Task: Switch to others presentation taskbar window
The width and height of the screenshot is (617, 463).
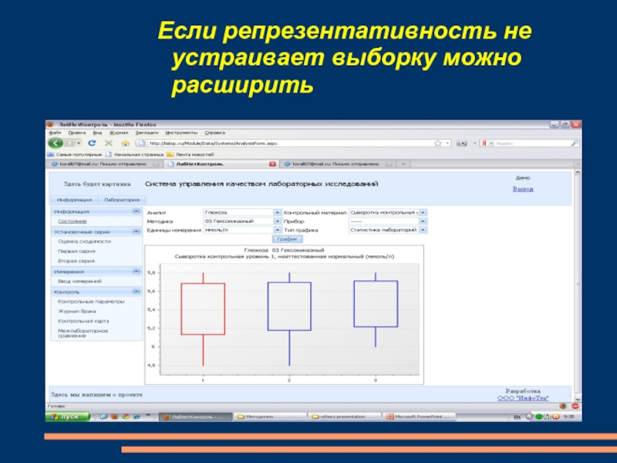Action: pos(344,417)
